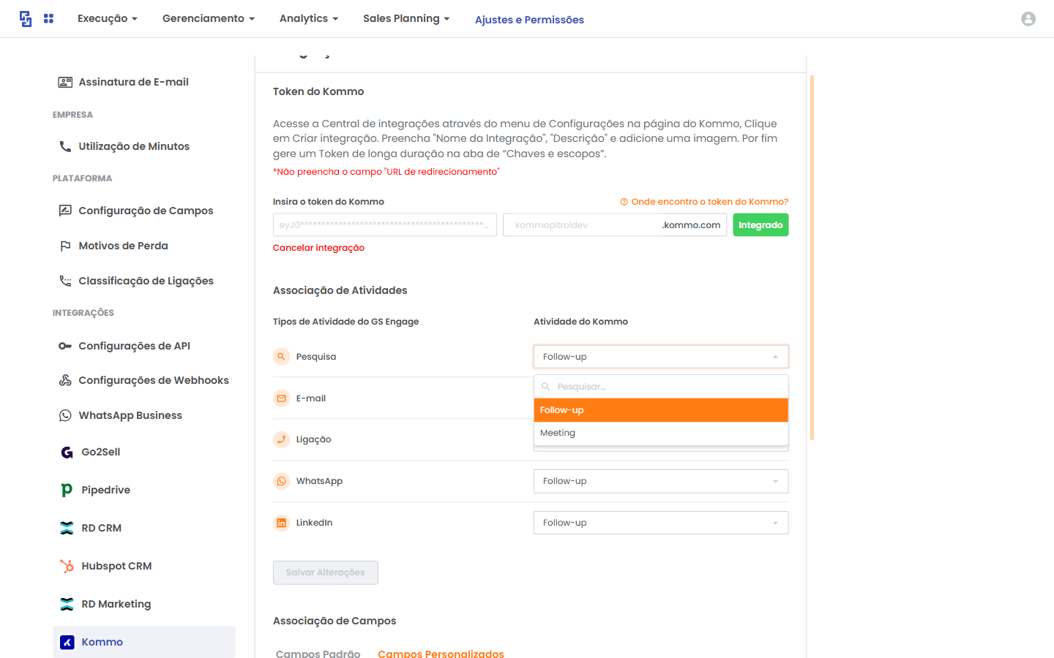Click the Kommo token input field
Screen dimensions: 1054x658
pyautogui.click(x=385, y=224)
